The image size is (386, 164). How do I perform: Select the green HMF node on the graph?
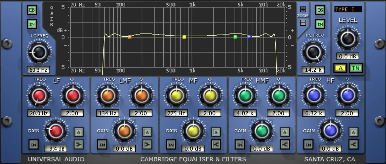point(235,37)
